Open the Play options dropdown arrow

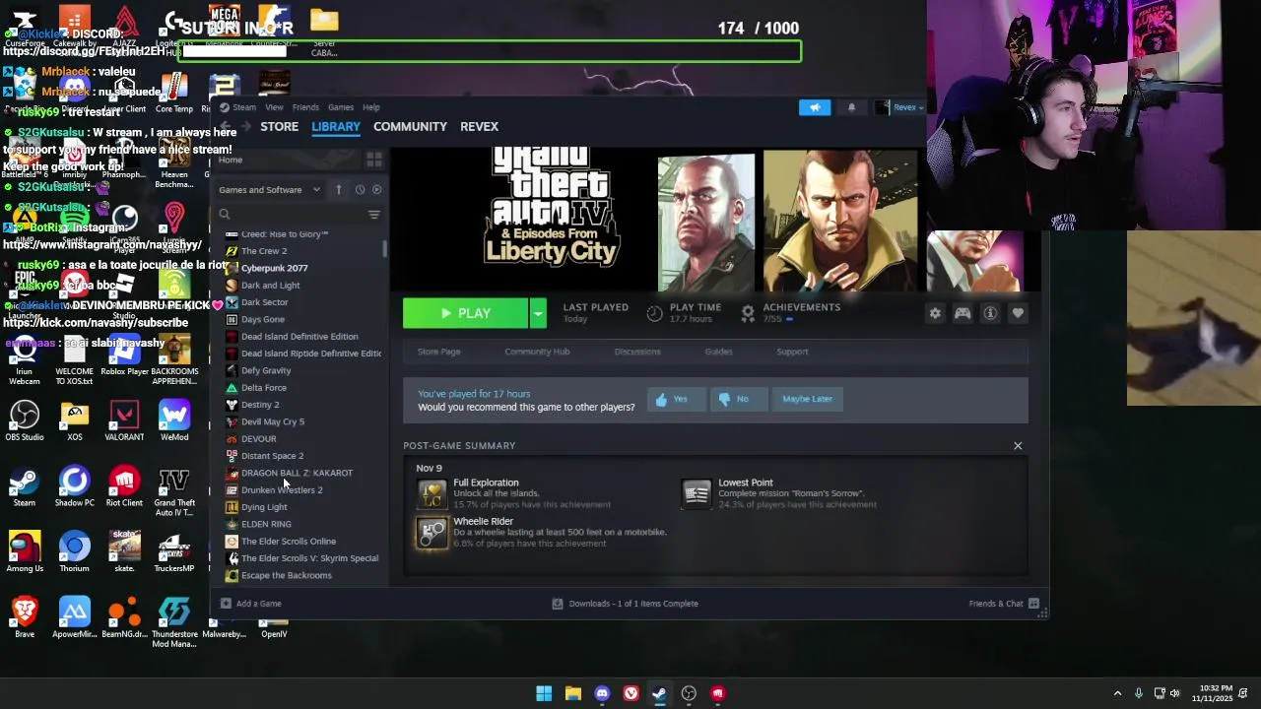pos(538,313)
